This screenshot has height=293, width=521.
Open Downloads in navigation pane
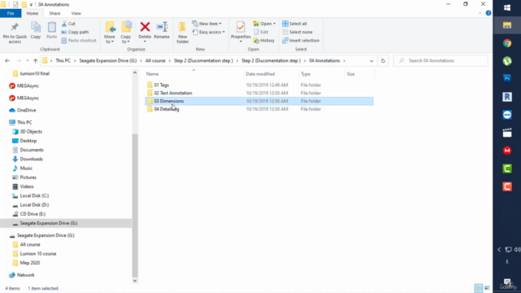click(x=31, y=159)
